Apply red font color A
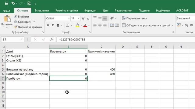Image resolution: width=195 pixels, height=109 pixels. (85, 25)
